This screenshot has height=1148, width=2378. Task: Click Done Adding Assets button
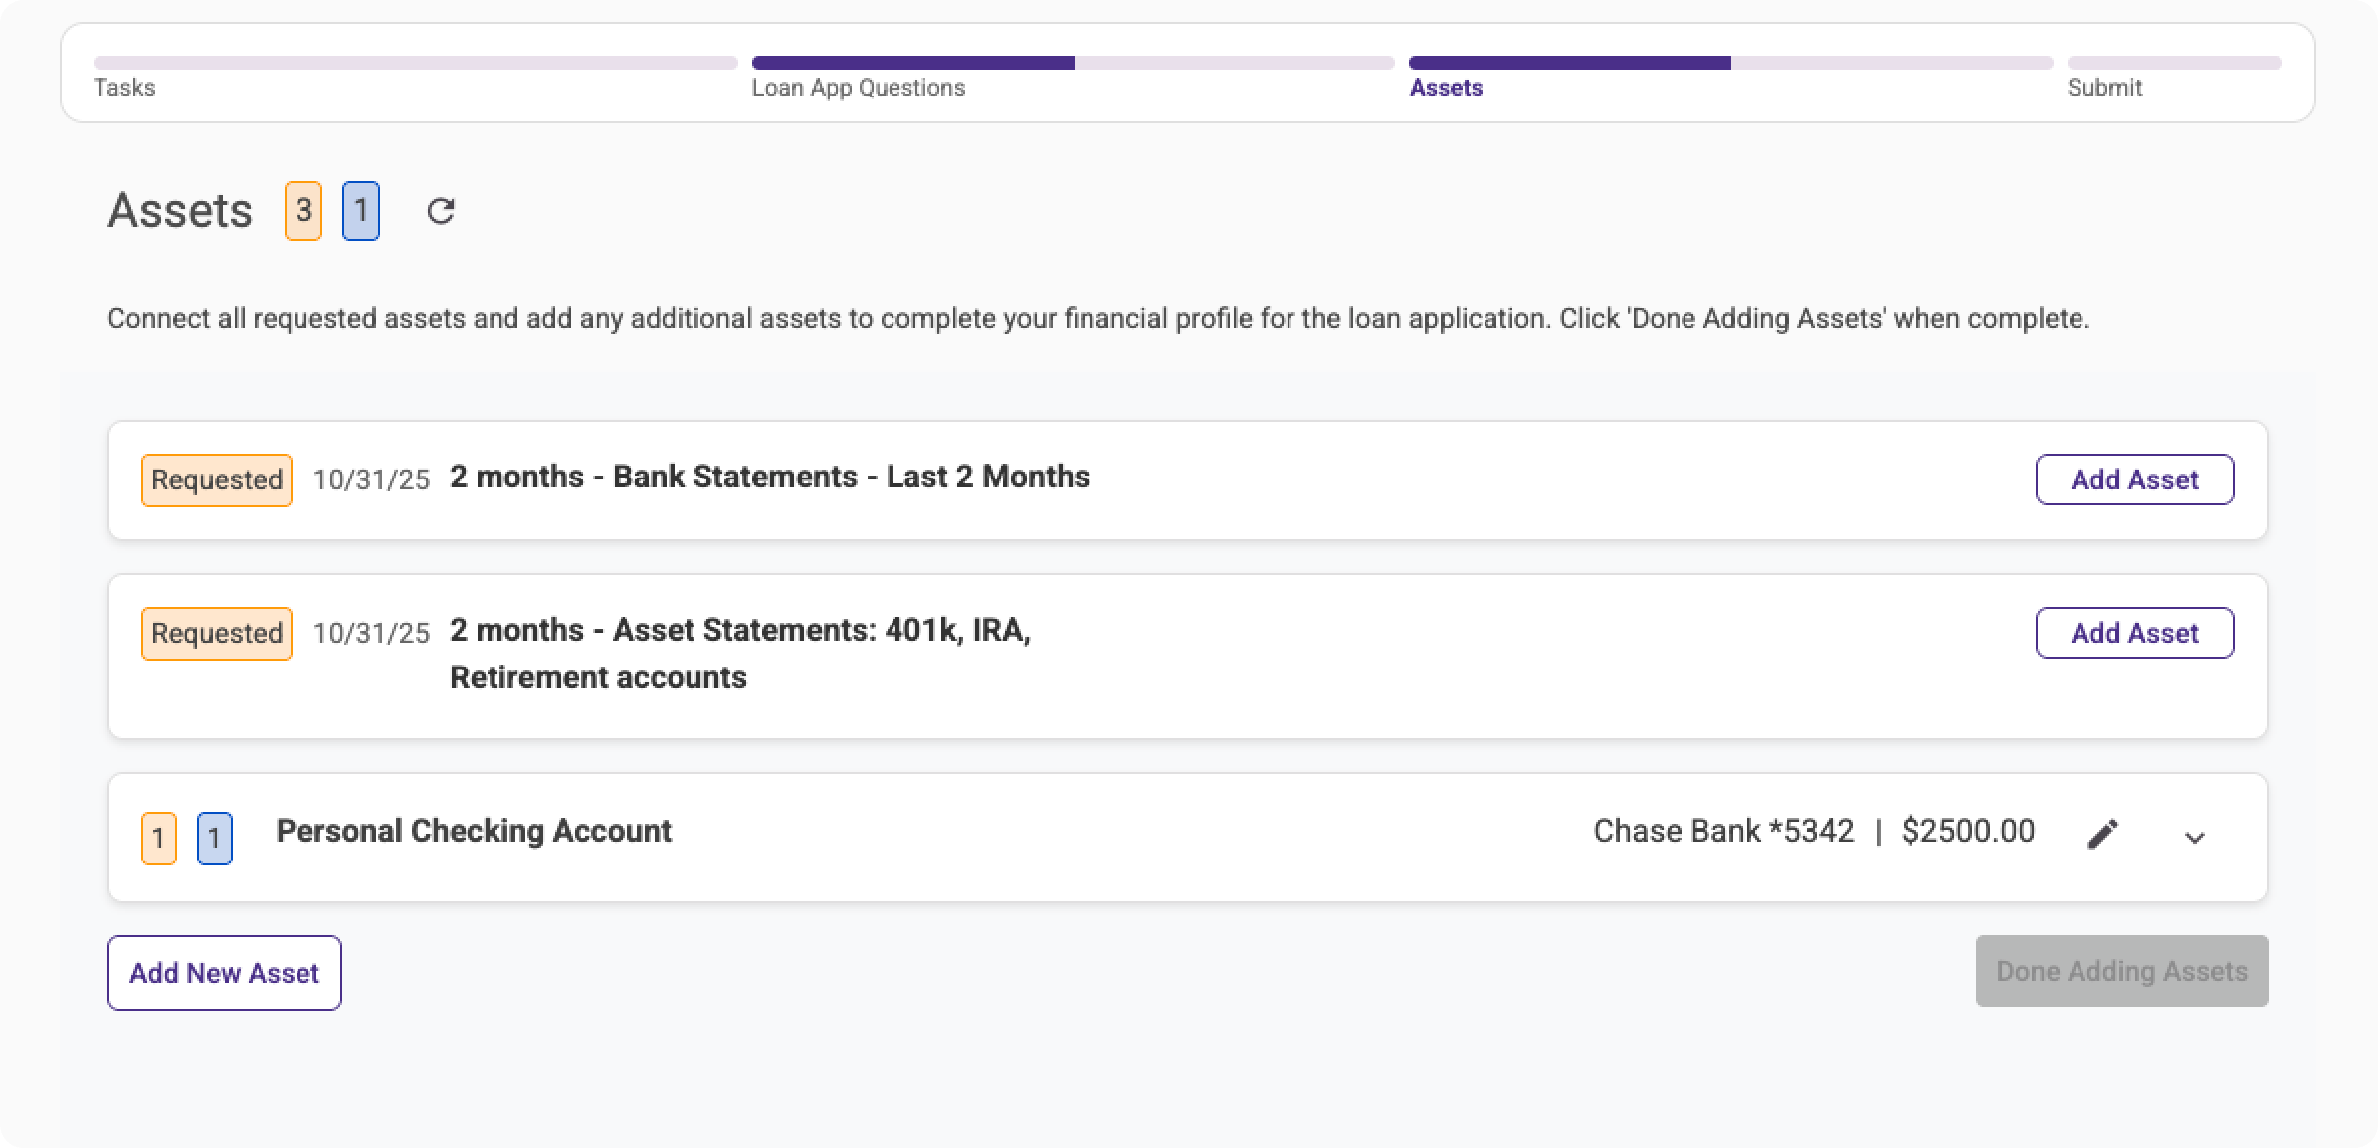(x=2120, y=971)
